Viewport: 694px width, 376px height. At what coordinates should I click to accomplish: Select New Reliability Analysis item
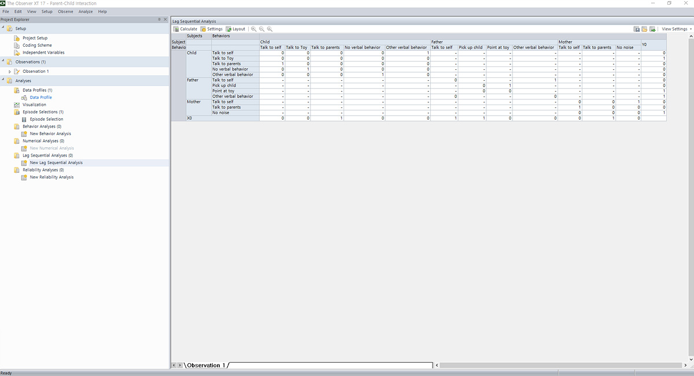coord(51,177)
